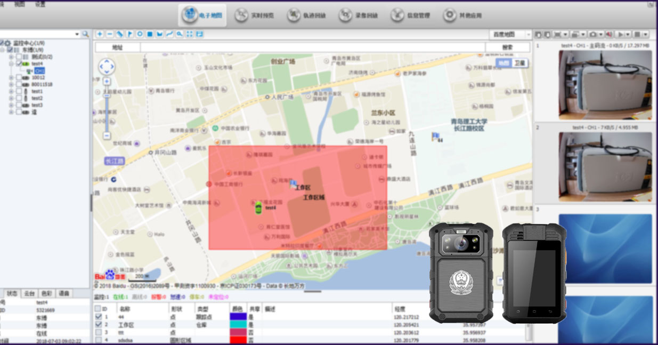Image resolution: width=658 pixels, height=345 pixels.
Task: Click the minus zoom-out map toolbar icon
Action: click(x=110, y=34)
